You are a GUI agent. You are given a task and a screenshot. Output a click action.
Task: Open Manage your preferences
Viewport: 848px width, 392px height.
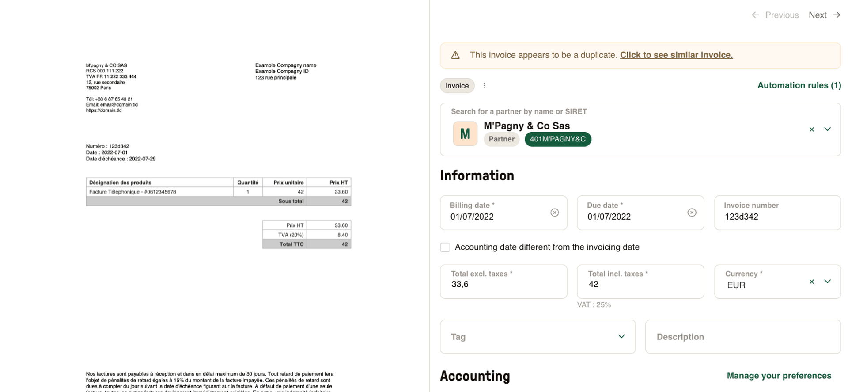click(x=779, y=376)
